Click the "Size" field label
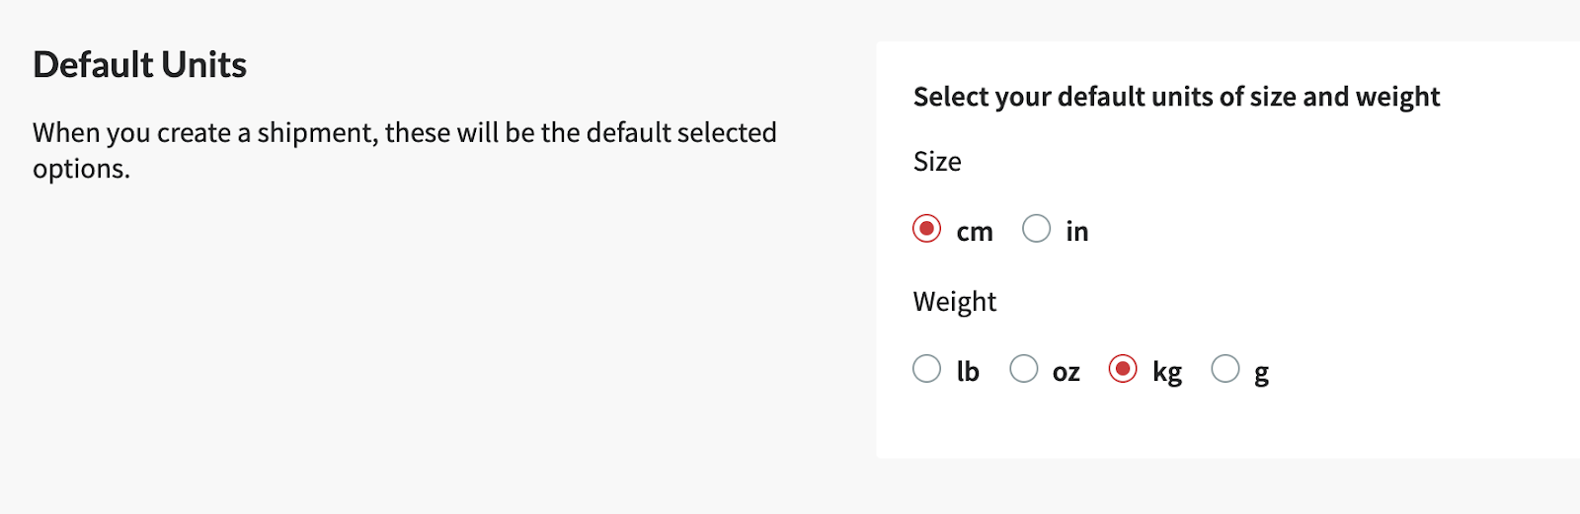 (x=937, y=162)
